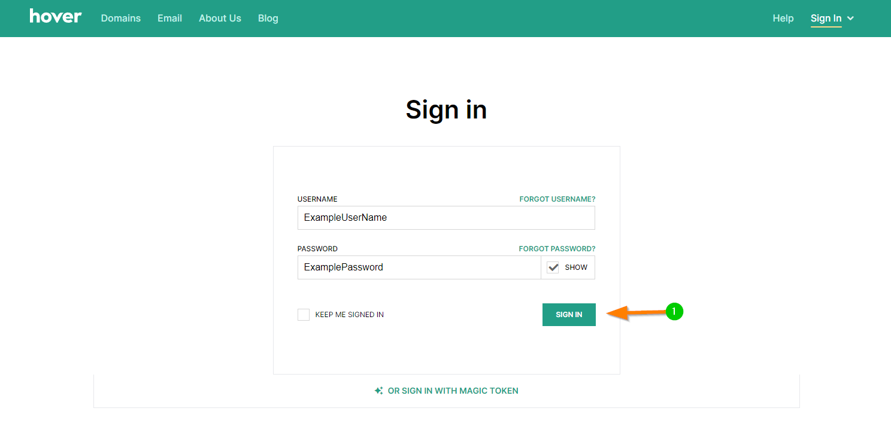Screen dimensions: 891x426
Task: Visit the Blog from the top navigation
Action: [268, 18]
